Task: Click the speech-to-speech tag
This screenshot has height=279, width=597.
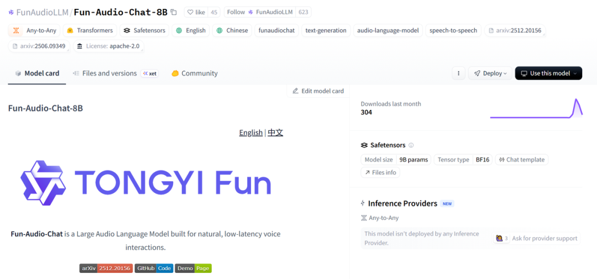Action: pyautogui.click(x=453, y=30)
